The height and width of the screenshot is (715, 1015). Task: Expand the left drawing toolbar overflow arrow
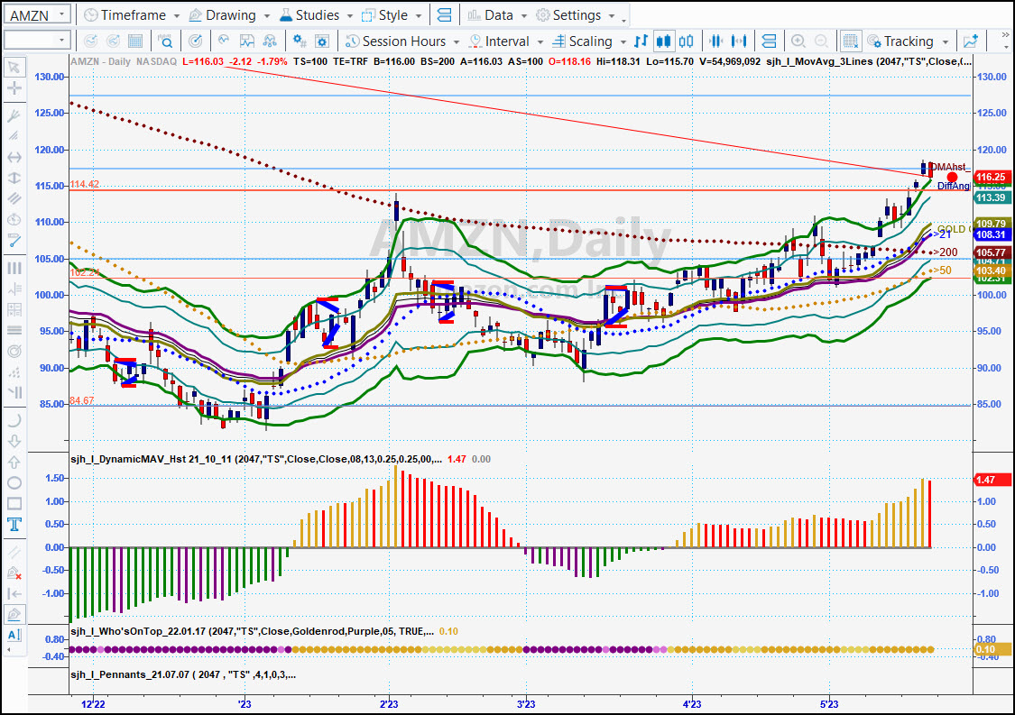[x=8, y=650]
